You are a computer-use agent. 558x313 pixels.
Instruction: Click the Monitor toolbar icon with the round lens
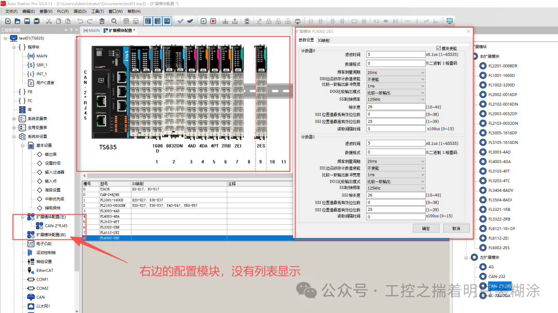247,21
